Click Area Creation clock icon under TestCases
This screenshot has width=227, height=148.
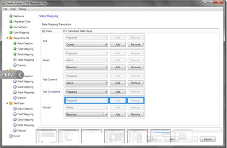15,108
